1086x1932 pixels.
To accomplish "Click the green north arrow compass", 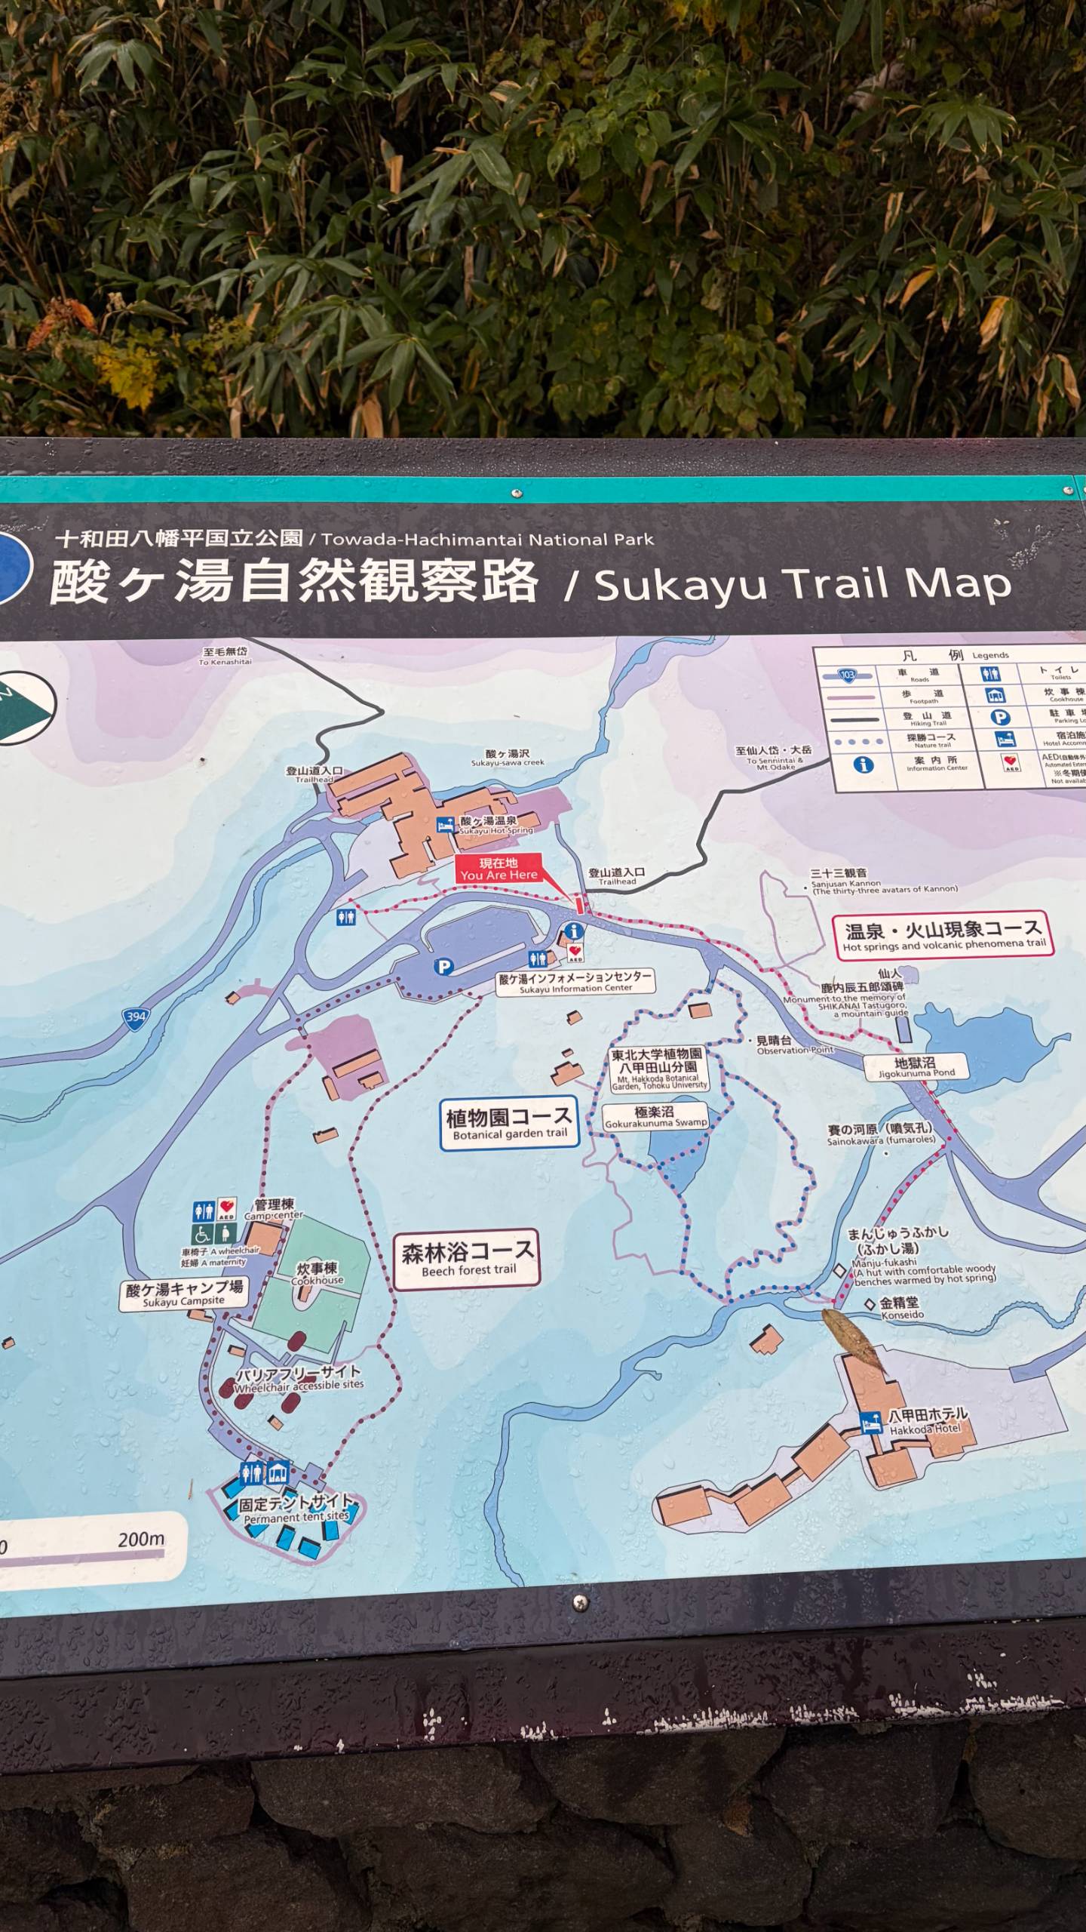I will click(x=23, y=708).
